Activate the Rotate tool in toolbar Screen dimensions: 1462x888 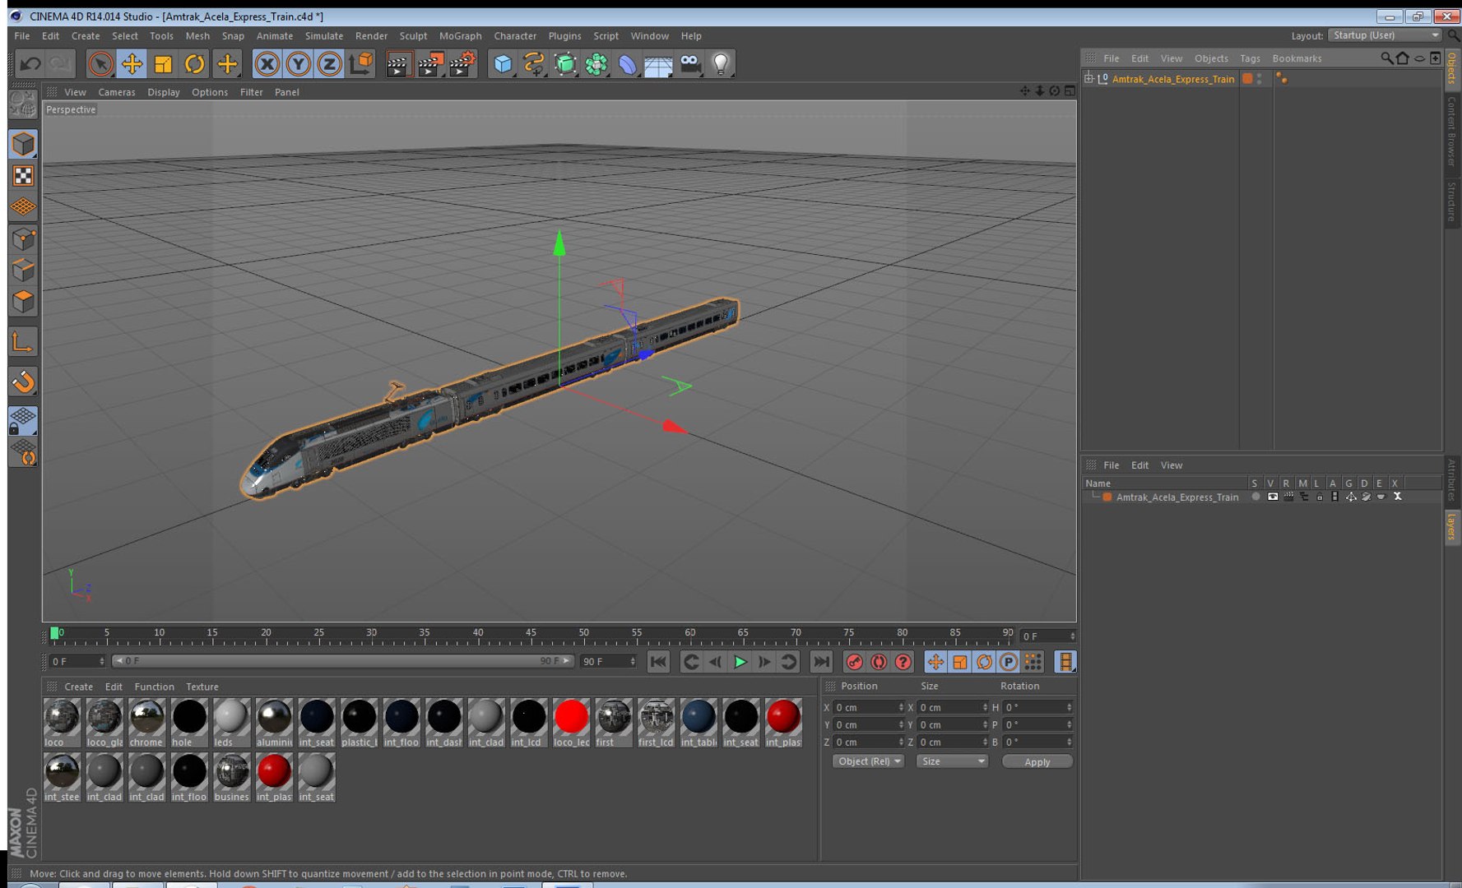pyautogui.click(x=194, y=63)
